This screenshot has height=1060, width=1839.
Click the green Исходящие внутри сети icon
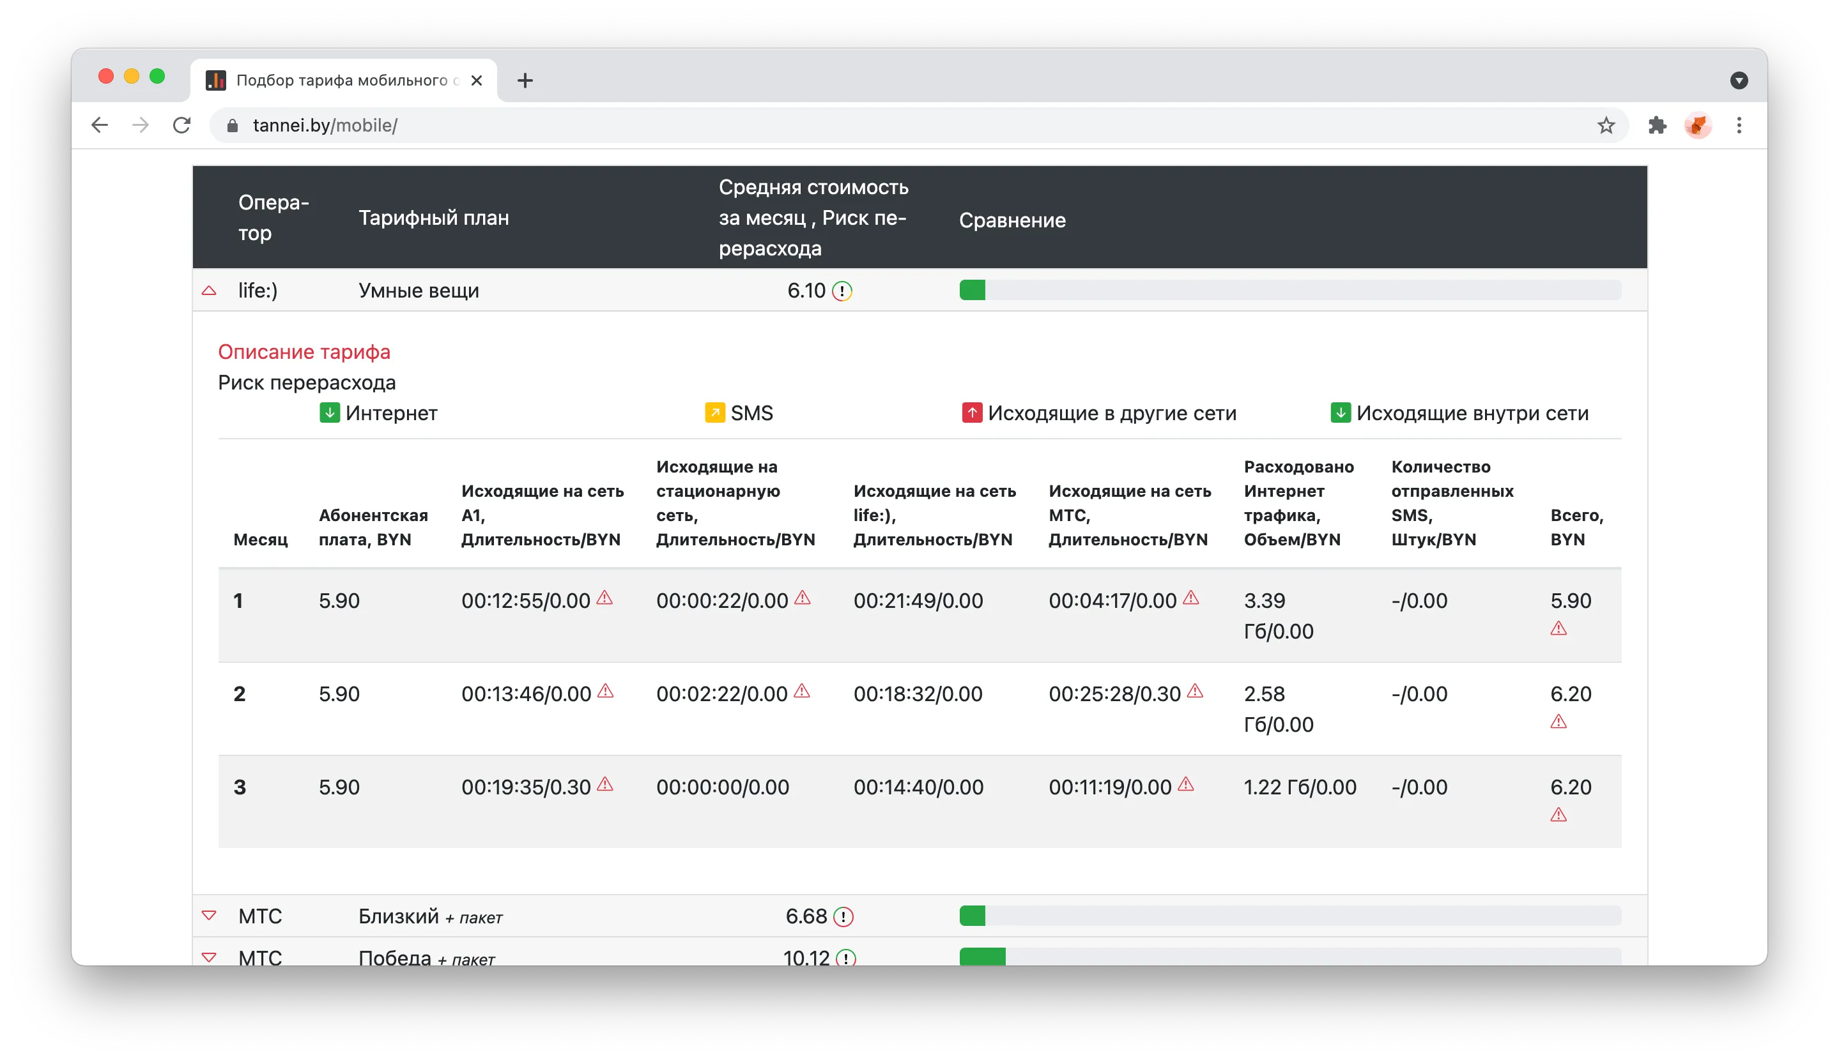click(1340, 413)
